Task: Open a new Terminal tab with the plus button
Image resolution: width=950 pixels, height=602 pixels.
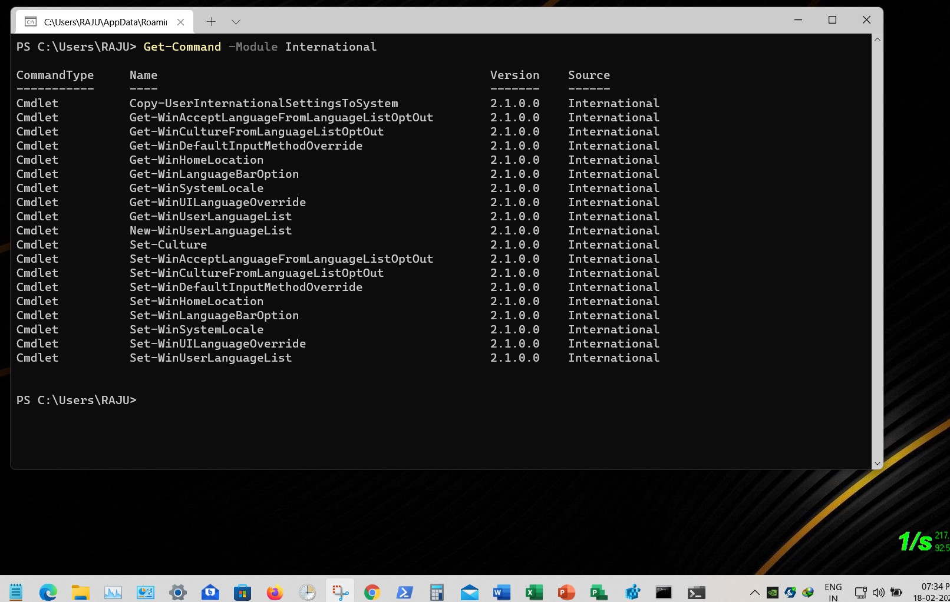Action: pyautogui.click(x=211, y=21)
